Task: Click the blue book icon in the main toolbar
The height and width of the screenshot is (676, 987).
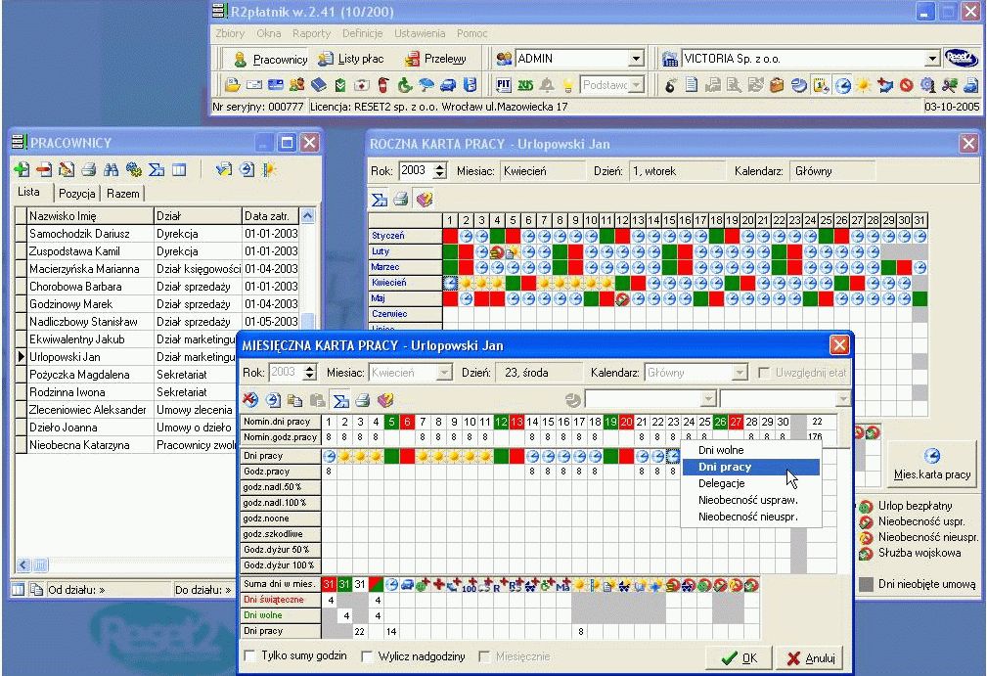Action: (x=319, y=84)
